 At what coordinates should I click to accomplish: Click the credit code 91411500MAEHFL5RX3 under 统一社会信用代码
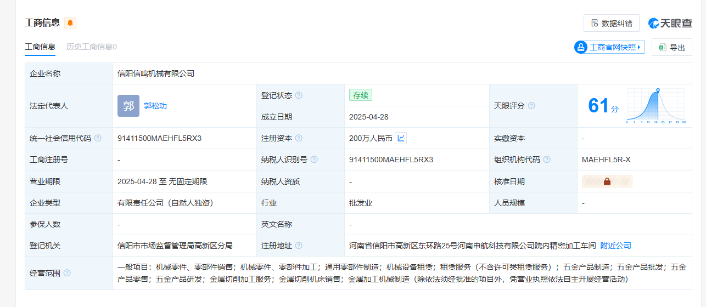tap(160, 138)
